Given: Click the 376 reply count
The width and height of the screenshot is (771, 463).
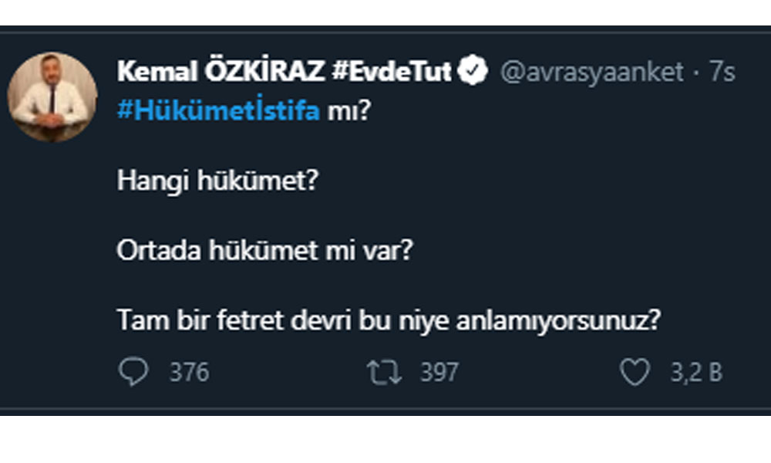Looking at the screenshot, I should tap(189, 373).
